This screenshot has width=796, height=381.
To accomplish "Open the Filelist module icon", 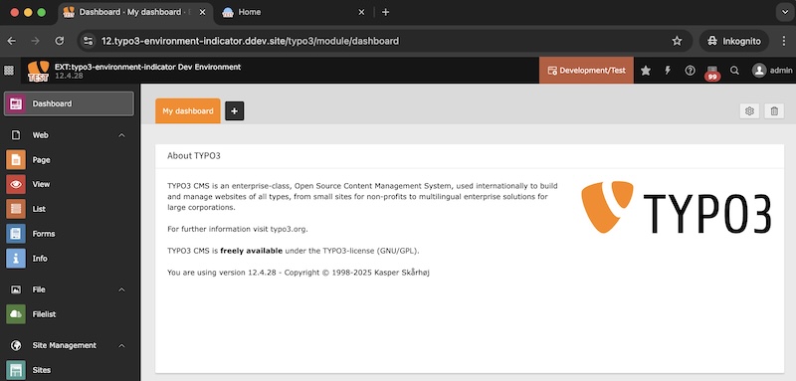I will pos(16,314).
